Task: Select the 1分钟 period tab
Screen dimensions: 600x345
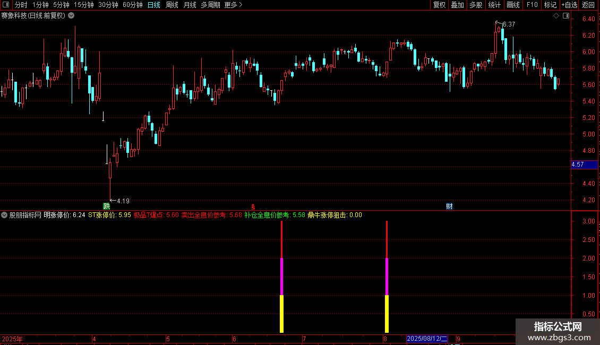Action: (40, 5)
